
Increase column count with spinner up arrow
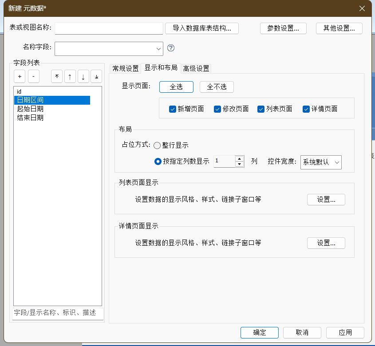(x=240, y=158)
